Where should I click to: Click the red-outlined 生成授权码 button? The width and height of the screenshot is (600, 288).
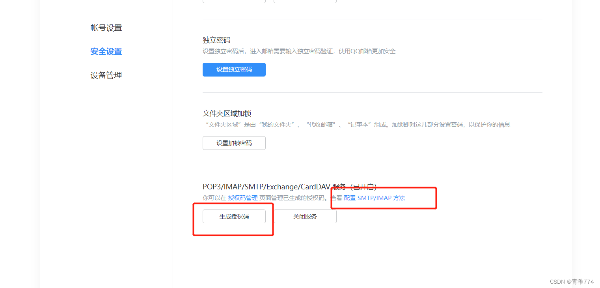pyautogui.click(x=234, y=216)
